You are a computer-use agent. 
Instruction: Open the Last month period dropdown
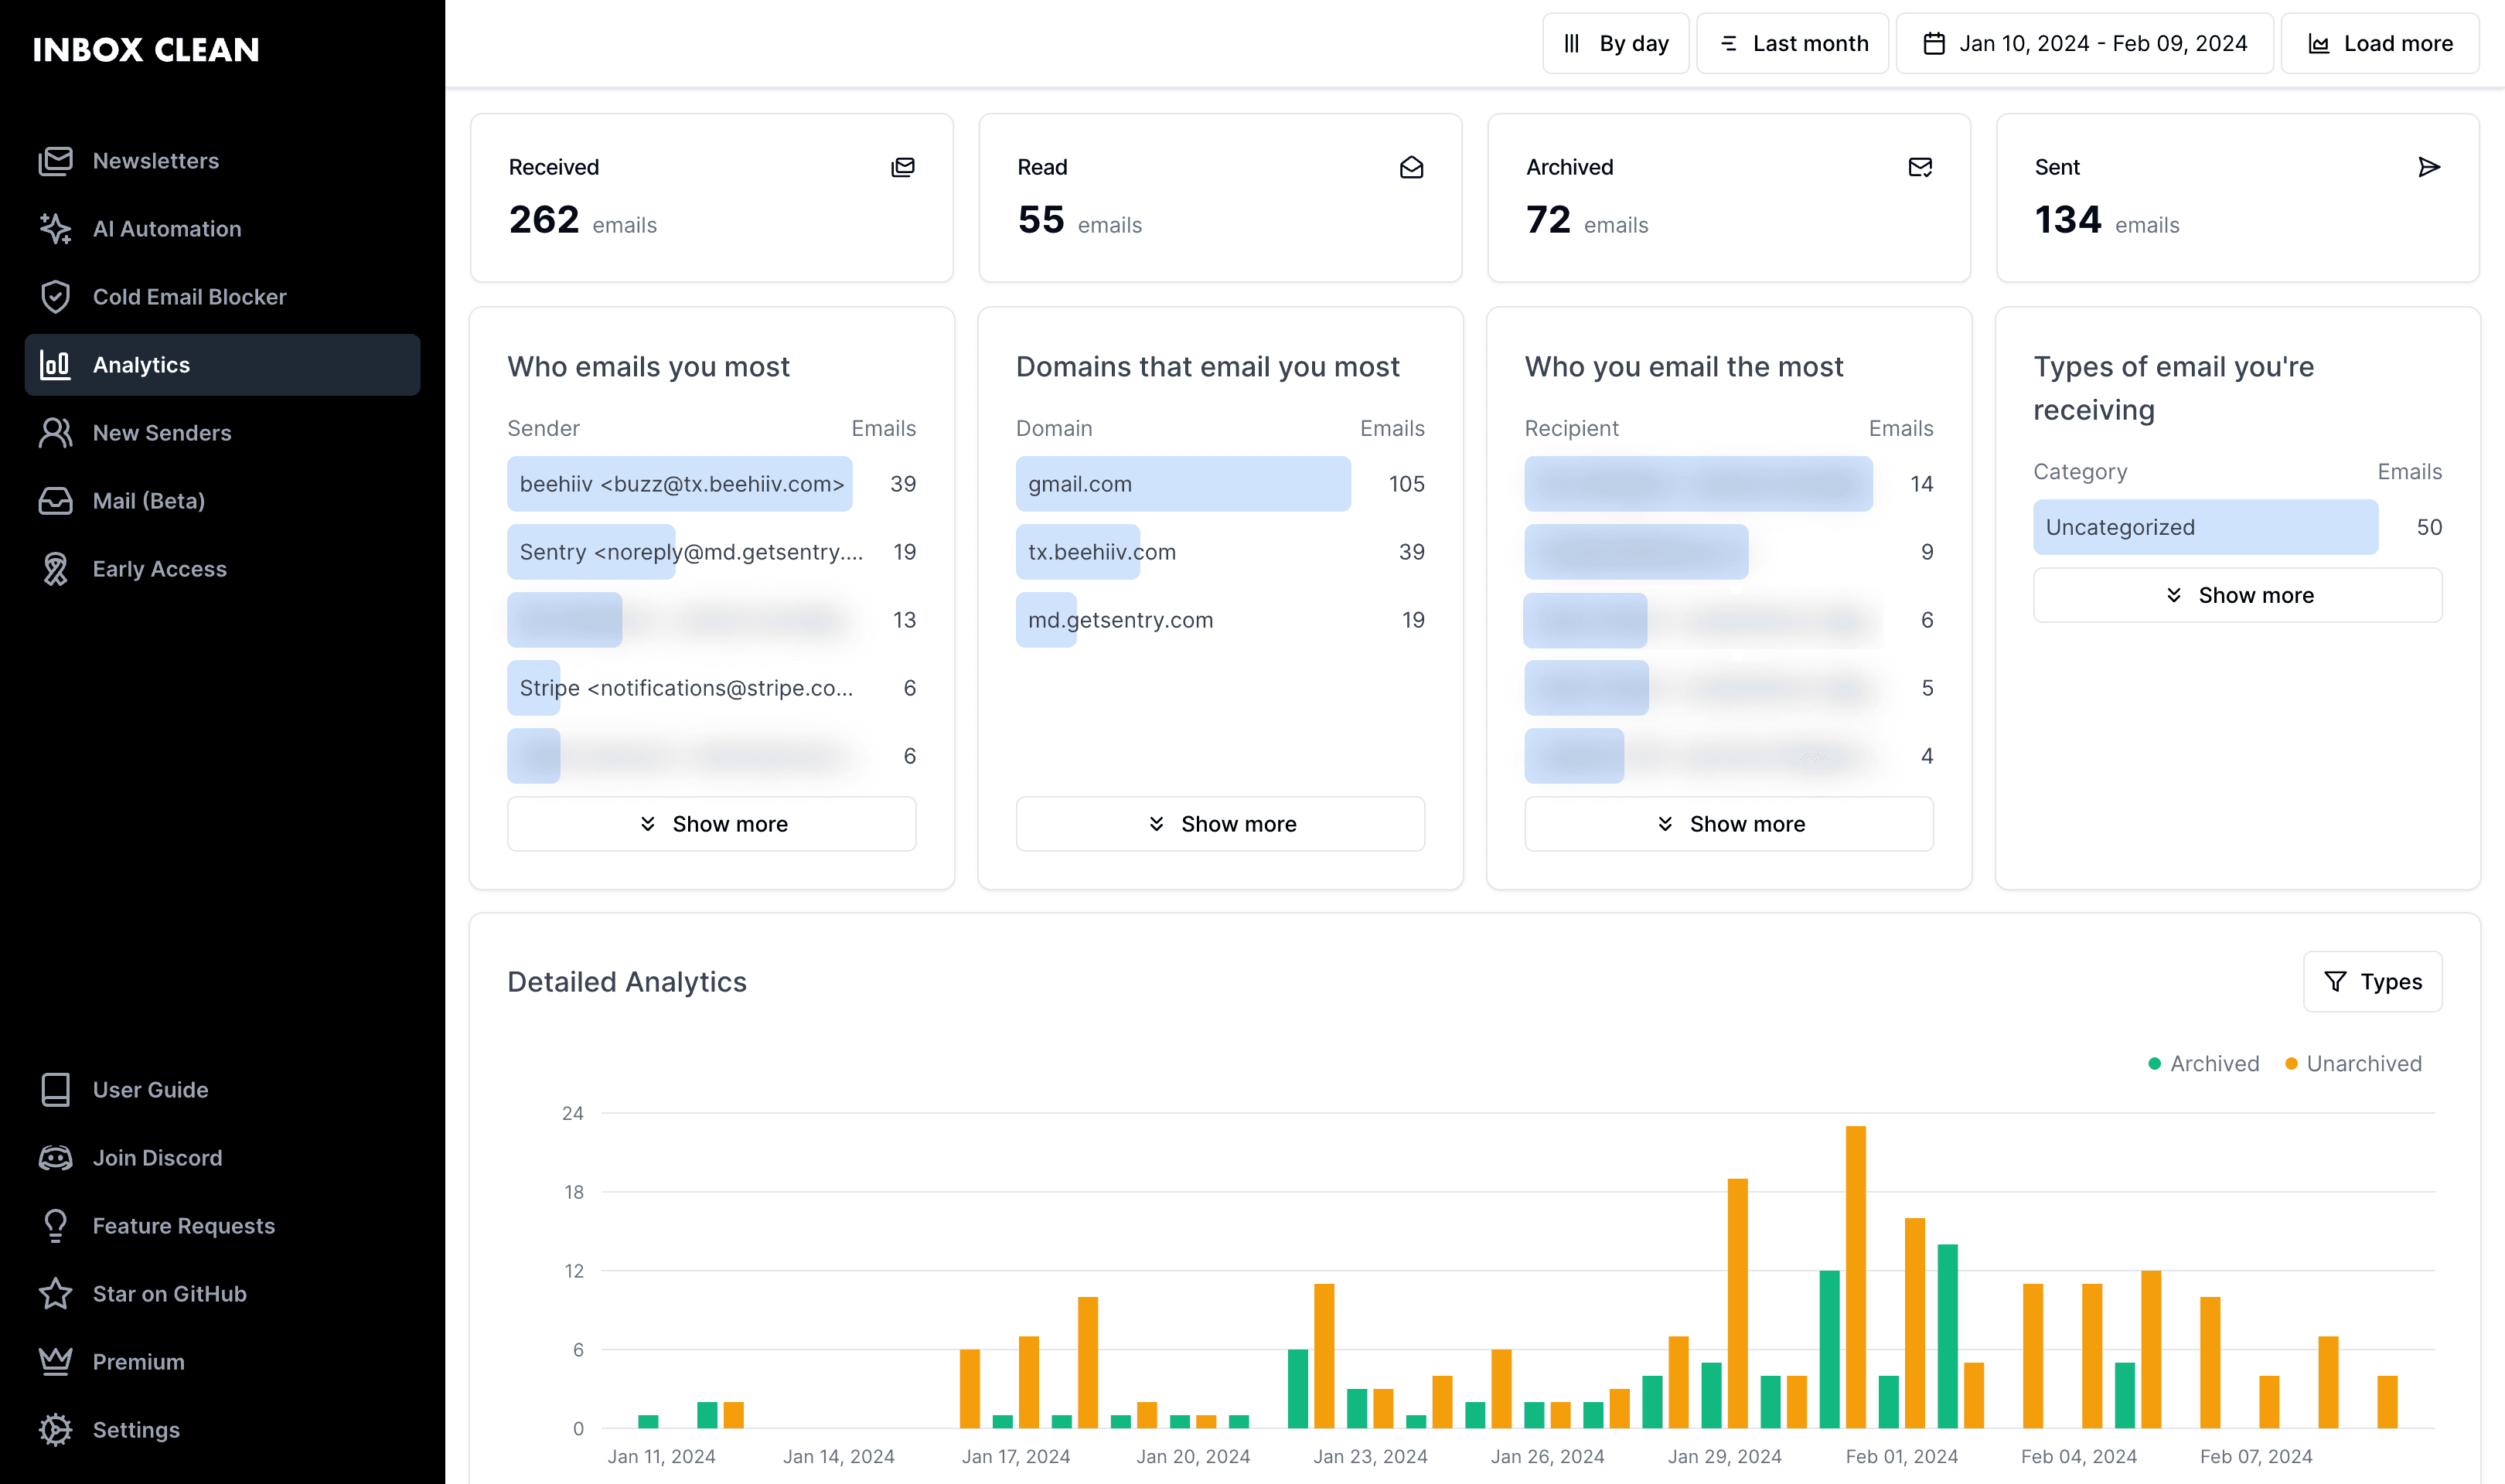[x=1792, y=44]
